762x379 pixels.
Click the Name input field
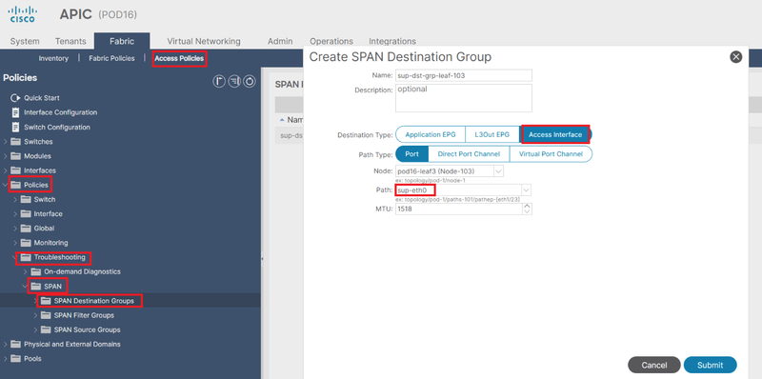click(464, 75)
